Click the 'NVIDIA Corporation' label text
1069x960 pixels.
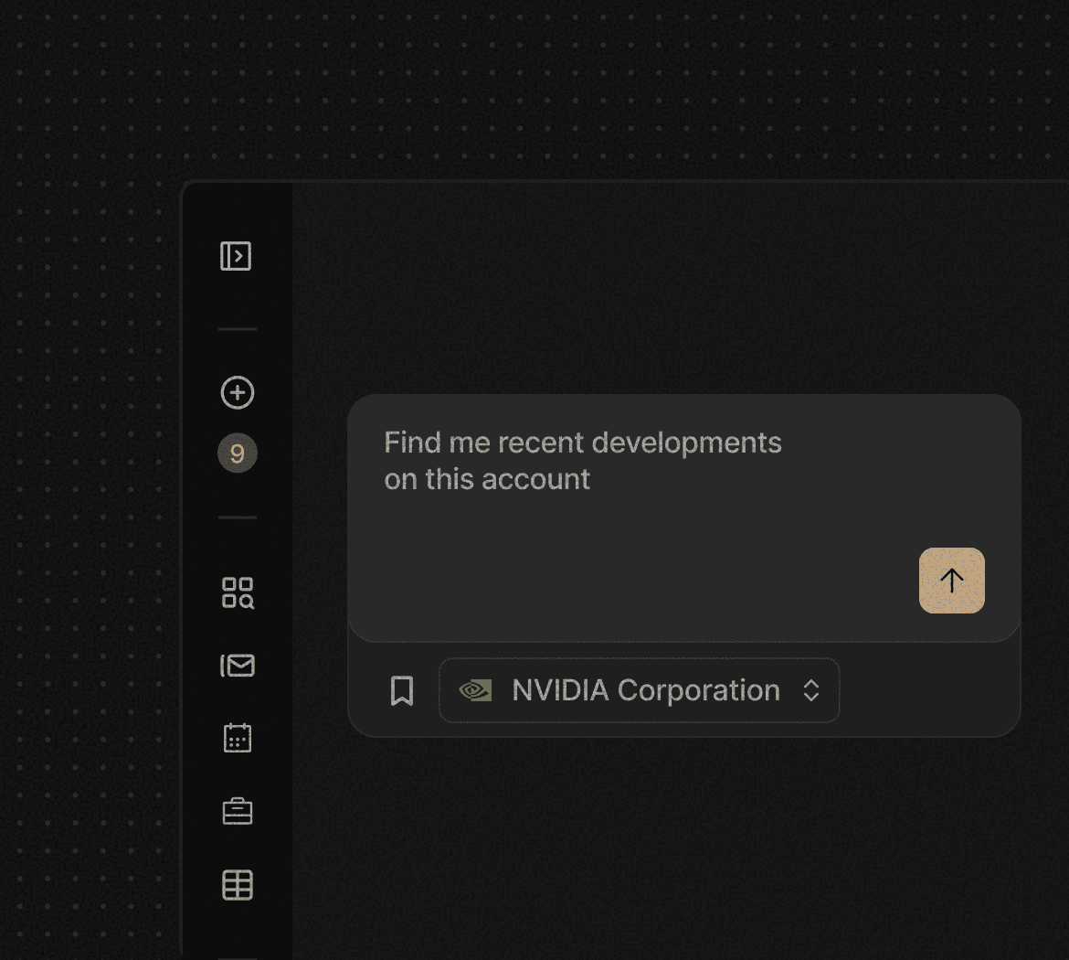click(x=645, y=690)
